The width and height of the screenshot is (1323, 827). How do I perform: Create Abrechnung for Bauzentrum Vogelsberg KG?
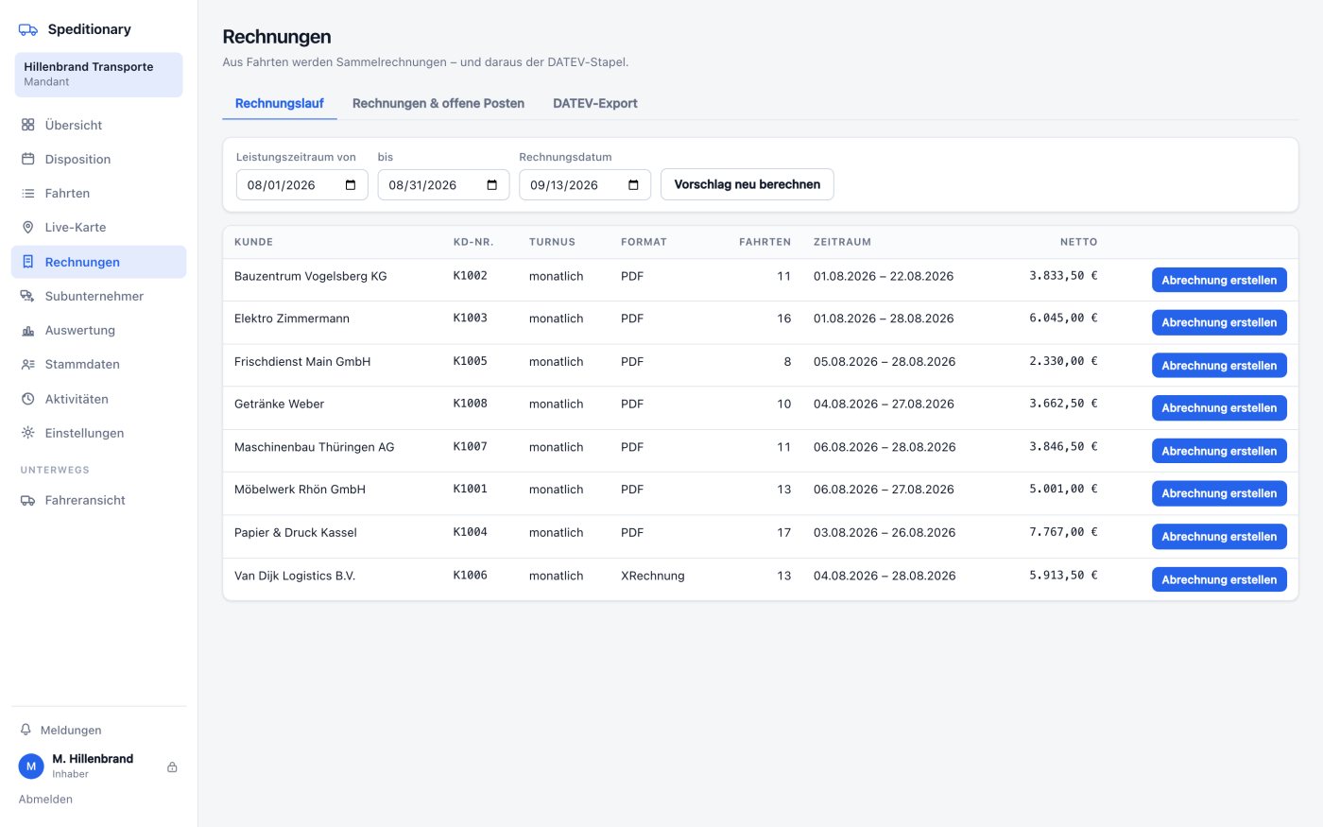click(x=1219, y=280)
